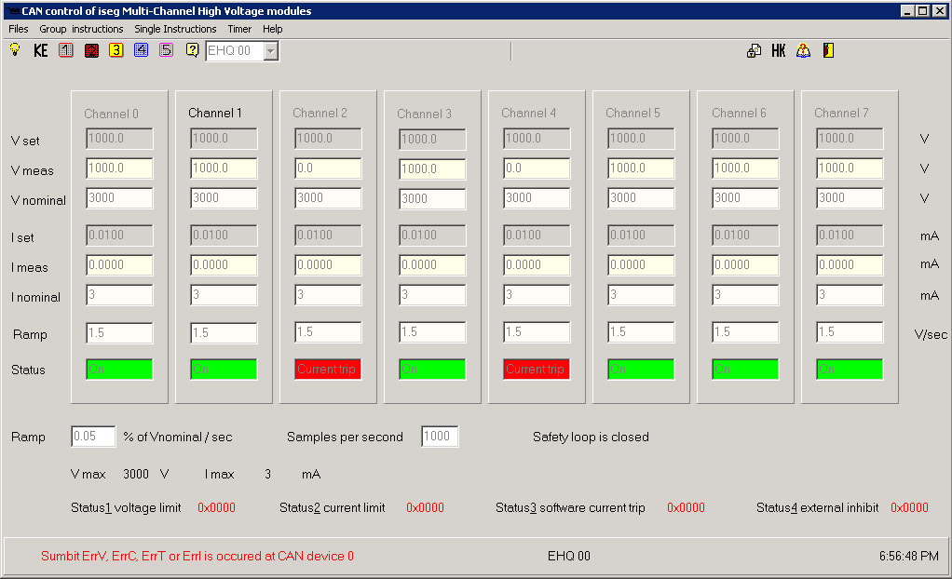The image size is (952, 579).
Task: Close the CAN control window
Action: pyautogui.click(x=940, y=11)
